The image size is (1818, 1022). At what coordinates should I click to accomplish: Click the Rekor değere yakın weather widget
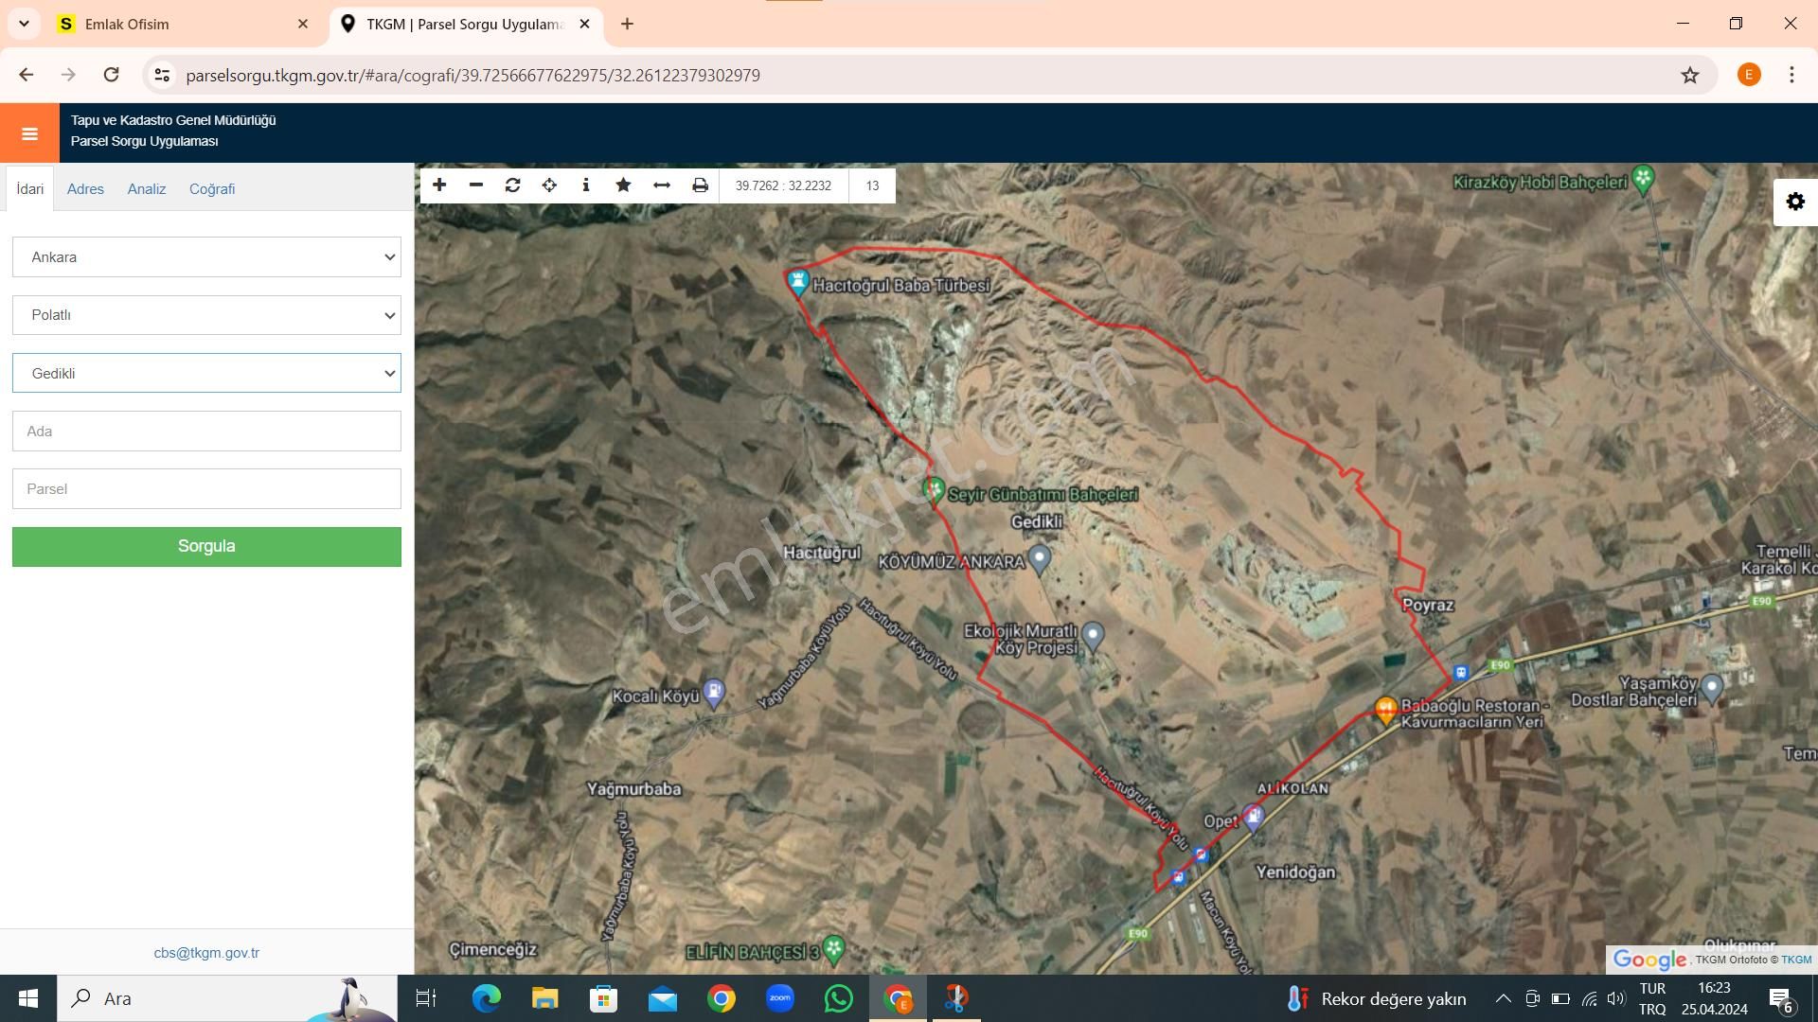(1376, 998)
